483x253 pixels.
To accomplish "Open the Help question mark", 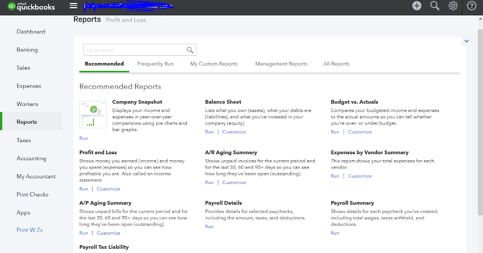I will click(x=471, y=6).
